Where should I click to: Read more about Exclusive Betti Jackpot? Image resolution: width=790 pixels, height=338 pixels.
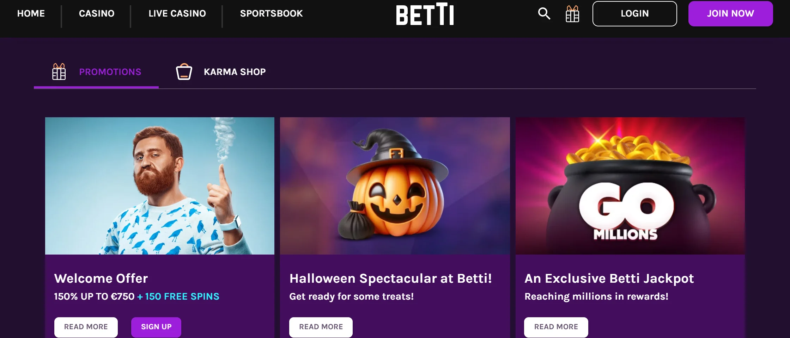pyautogui.click(x=556, y=327)
